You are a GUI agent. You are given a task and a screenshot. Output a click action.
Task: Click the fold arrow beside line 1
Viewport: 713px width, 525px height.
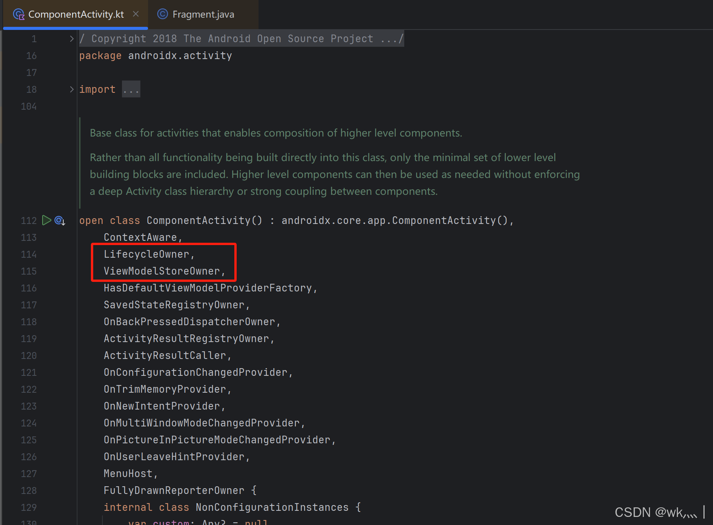[x=71, y=38]
